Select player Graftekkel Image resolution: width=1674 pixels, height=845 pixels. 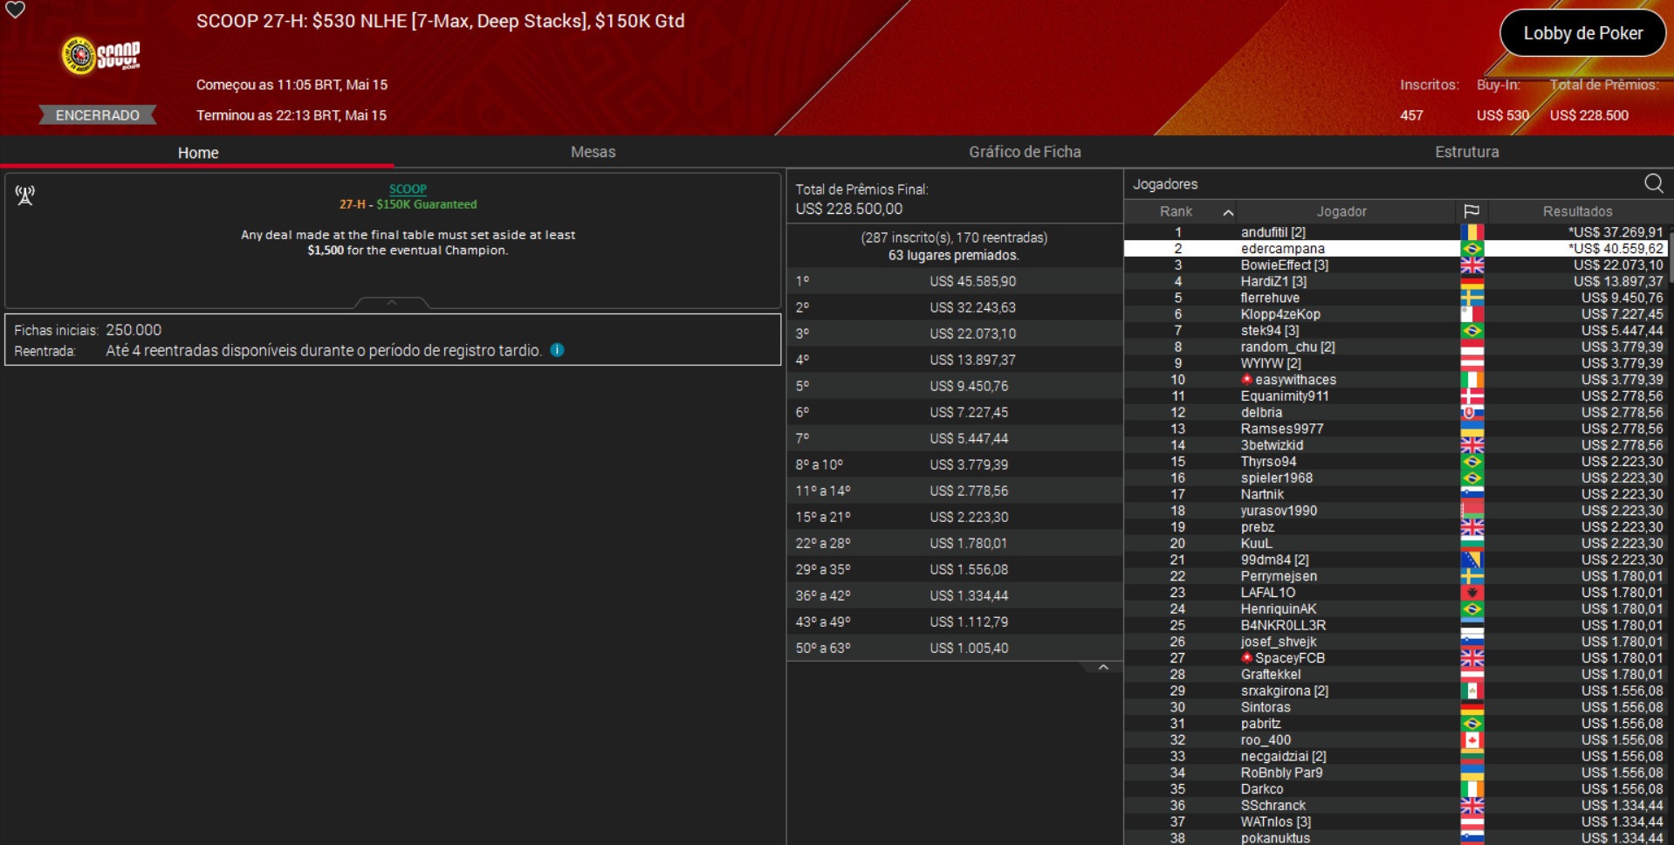coord(1271,674)
